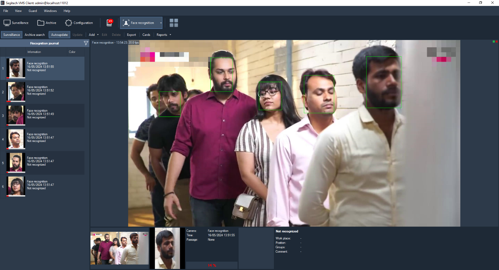
Task: Open event journal with red badge
Action: (x=109, y=23)
